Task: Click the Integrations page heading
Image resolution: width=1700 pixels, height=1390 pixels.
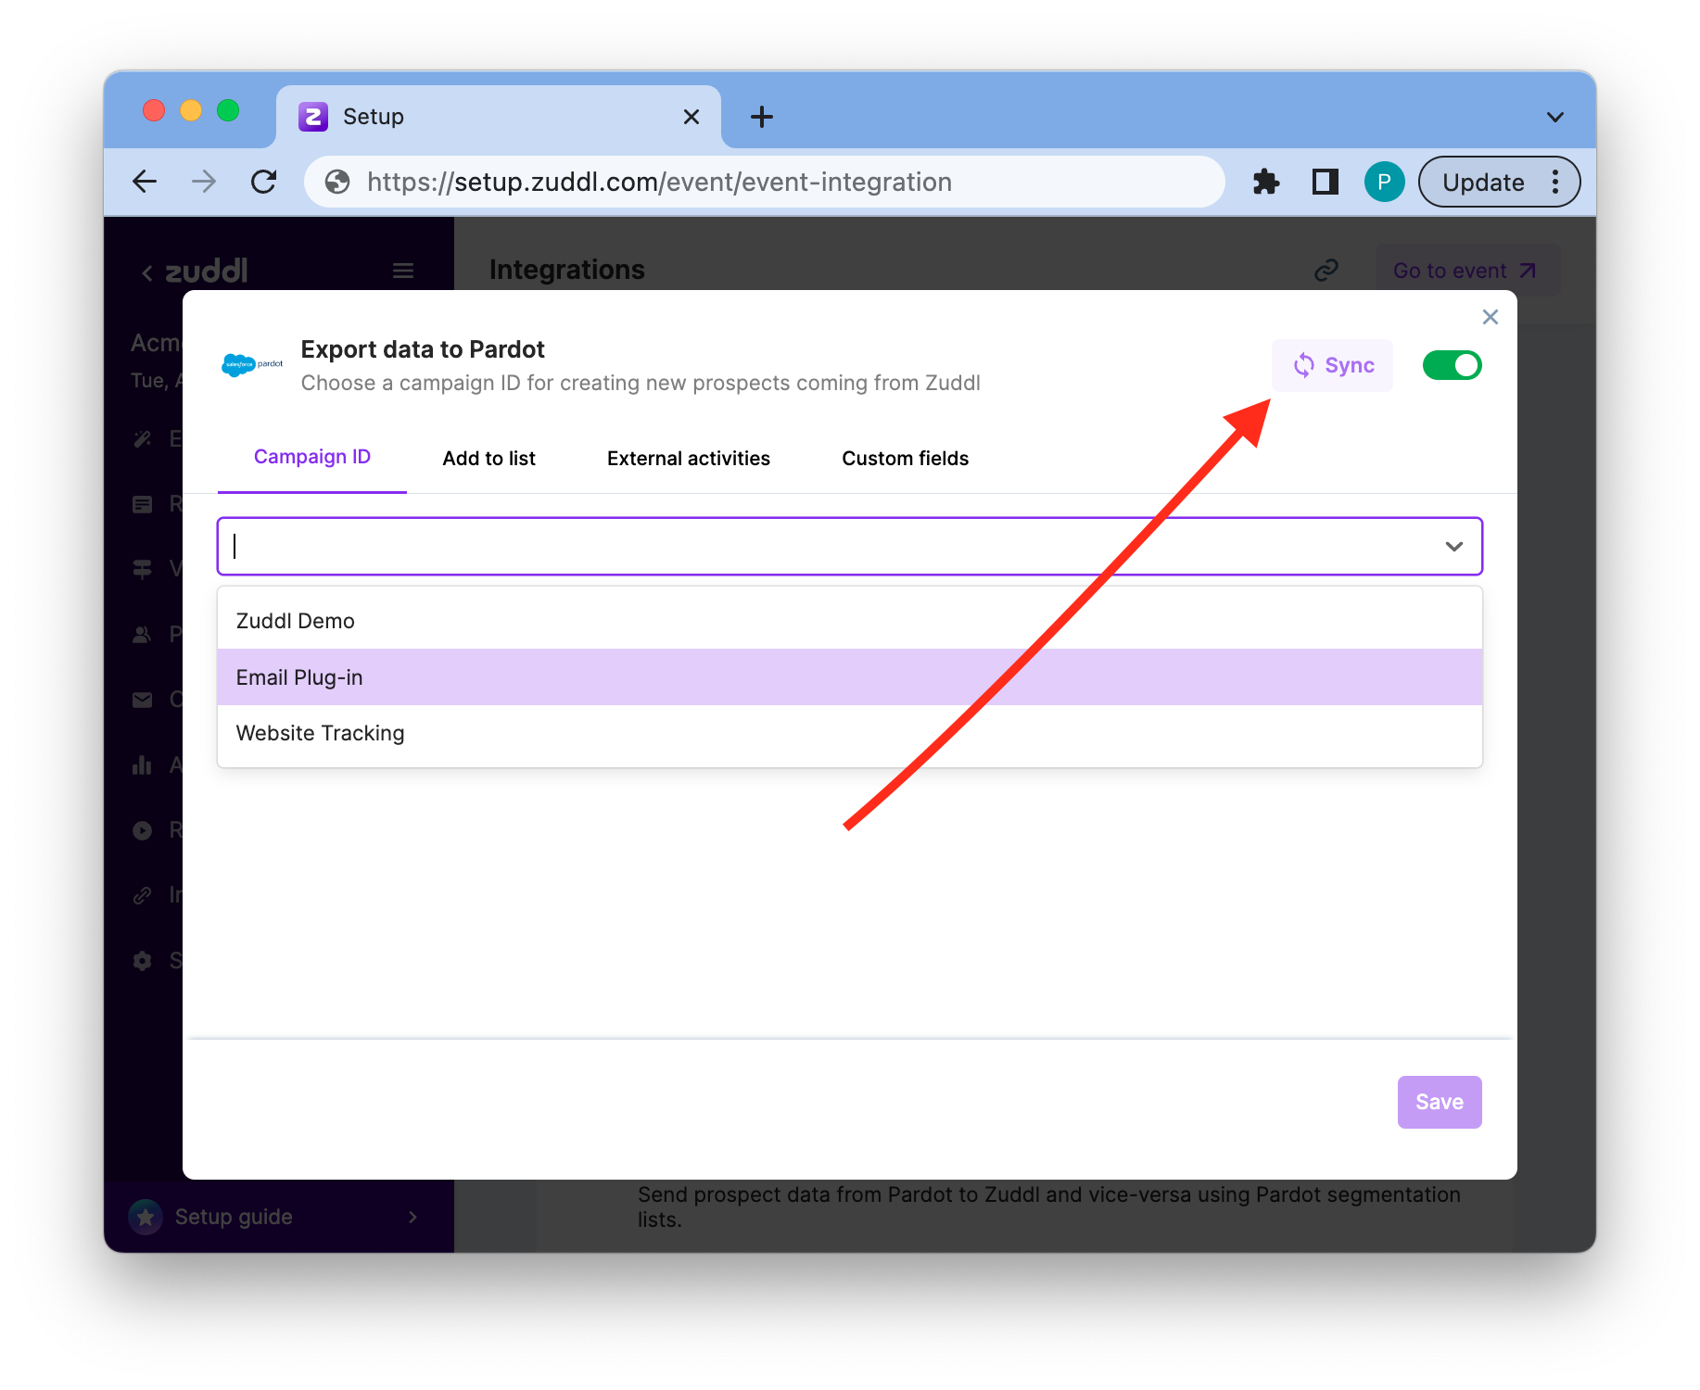Action: pos(566,270)
